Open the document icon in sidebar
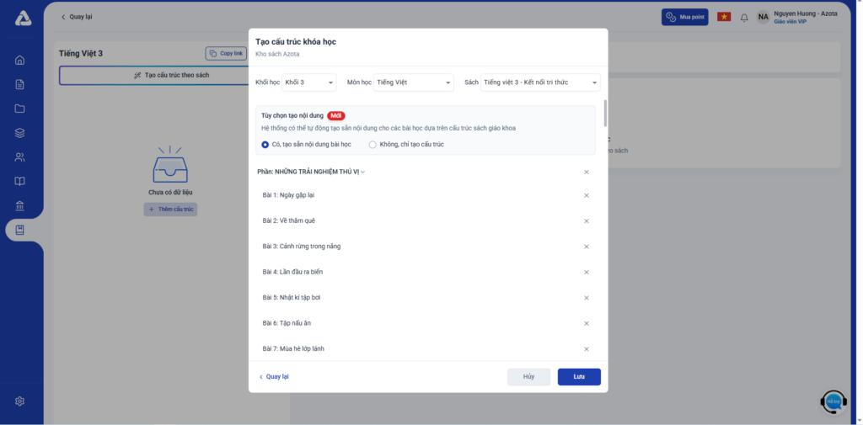 20,84
